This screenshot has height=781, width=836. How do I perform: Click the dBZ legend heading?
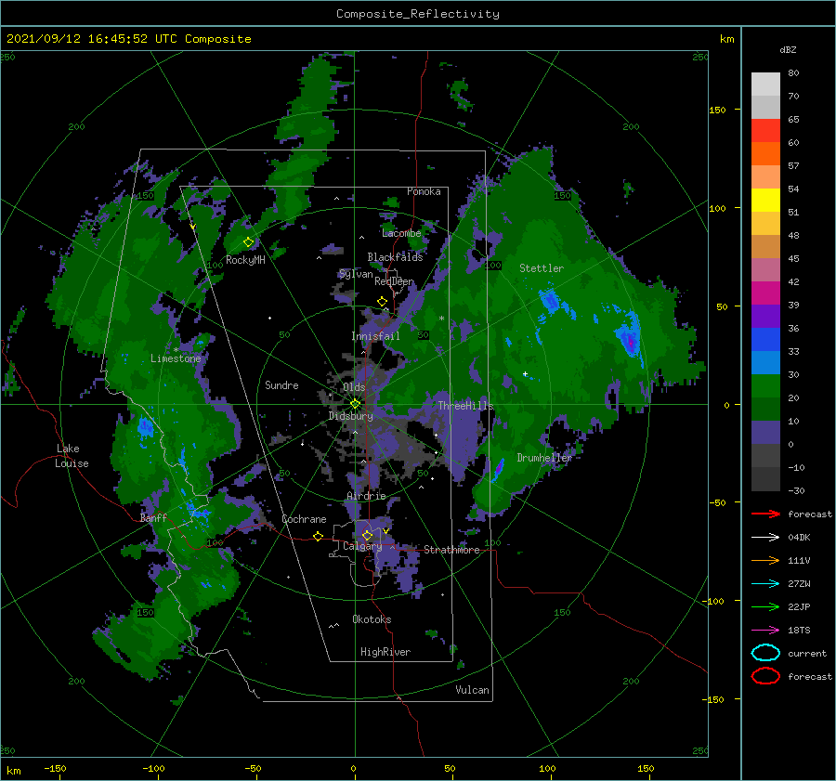(x=788, y=50)
